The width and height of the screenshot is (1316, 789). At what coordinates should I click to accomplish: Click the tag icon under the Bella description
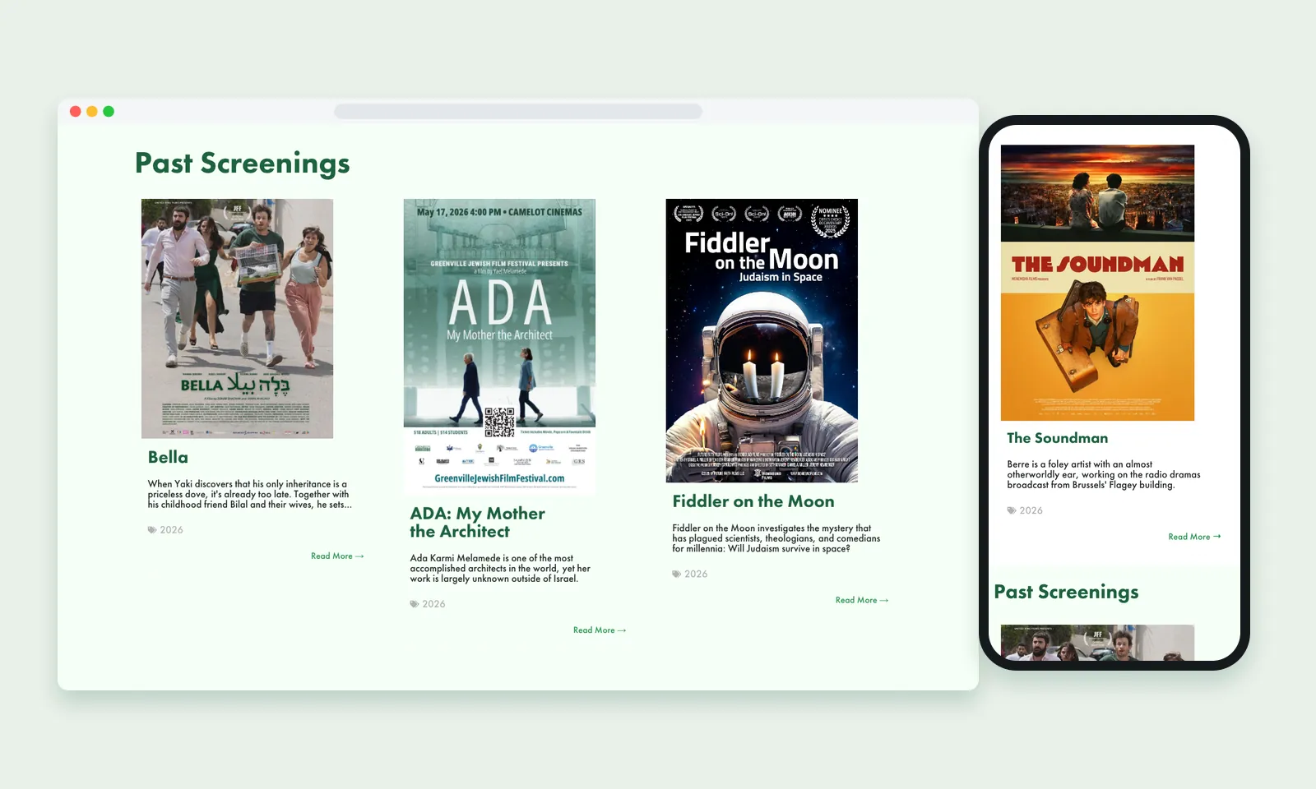coord(152,530)
